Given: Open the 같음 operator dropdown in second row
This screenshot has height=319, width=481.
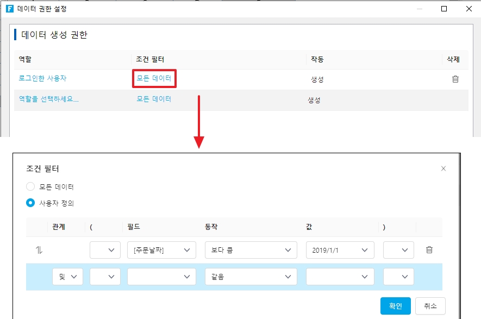Looking at the screenshot, I should coord(251,277).
